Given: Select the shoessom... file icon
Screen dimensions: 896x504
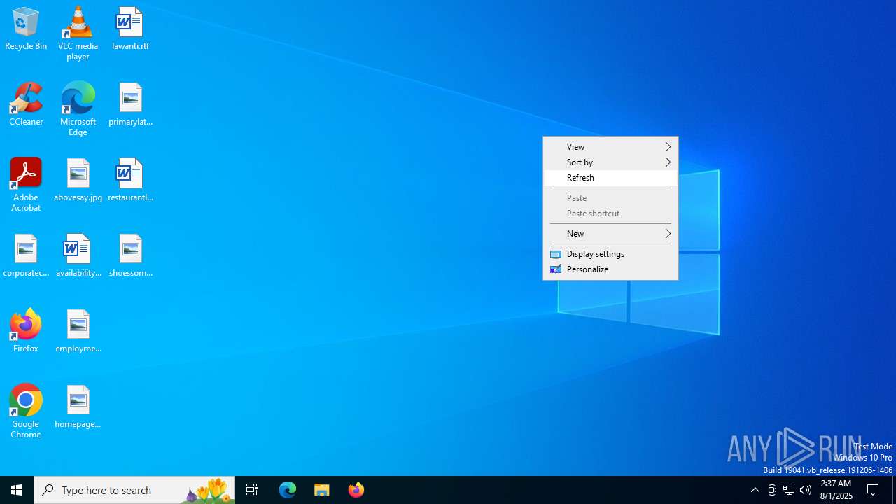Looking at the screenshot, I should 130,255.
